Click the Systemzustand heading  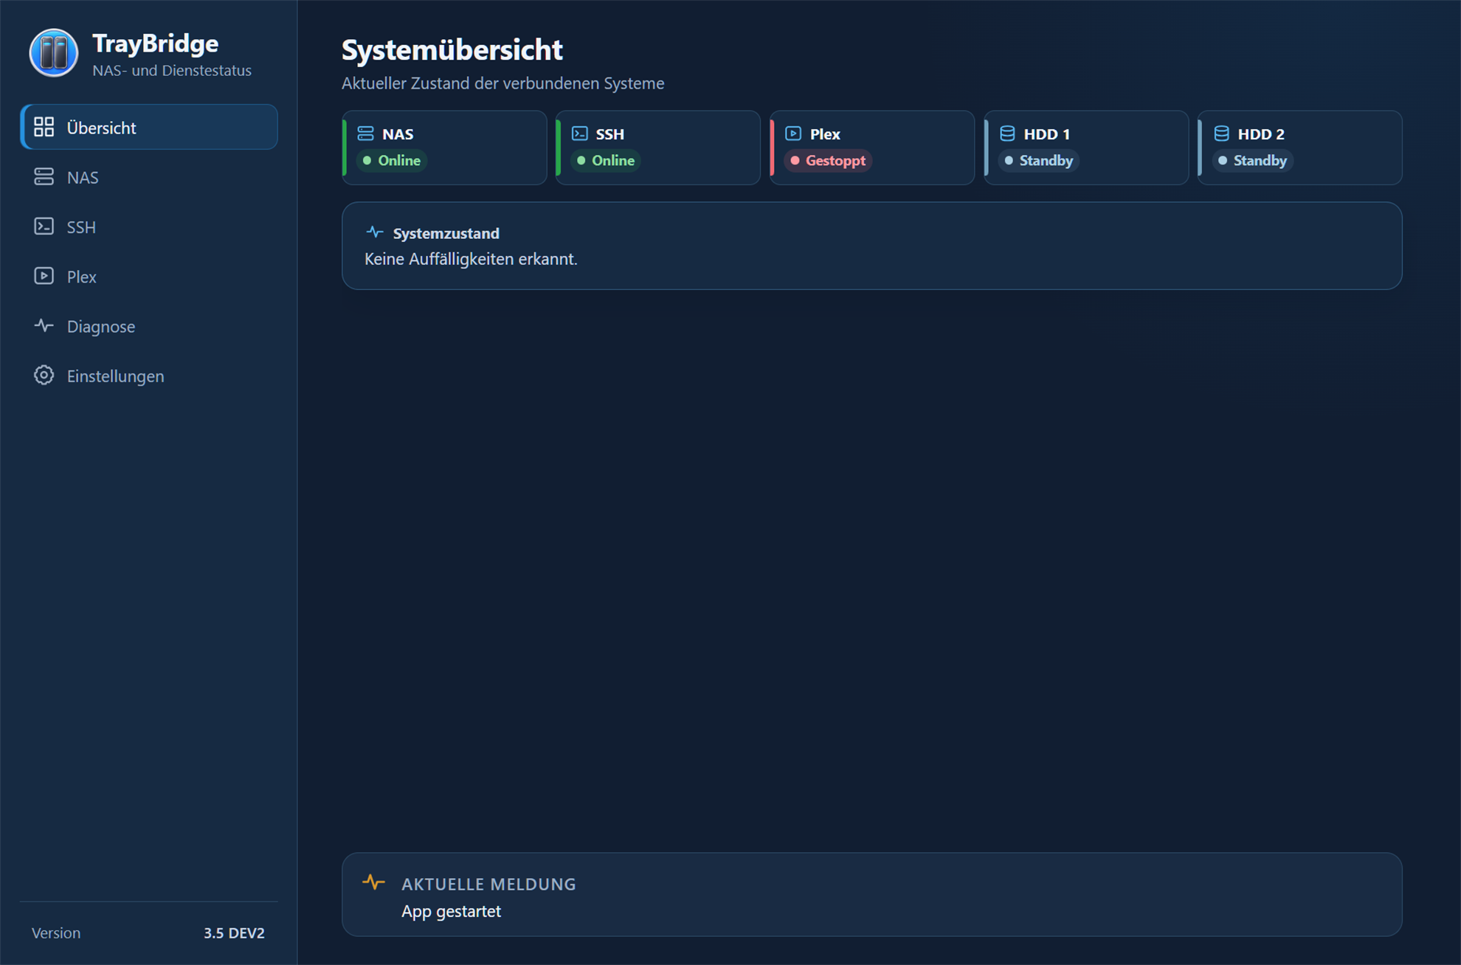[446, 233]
